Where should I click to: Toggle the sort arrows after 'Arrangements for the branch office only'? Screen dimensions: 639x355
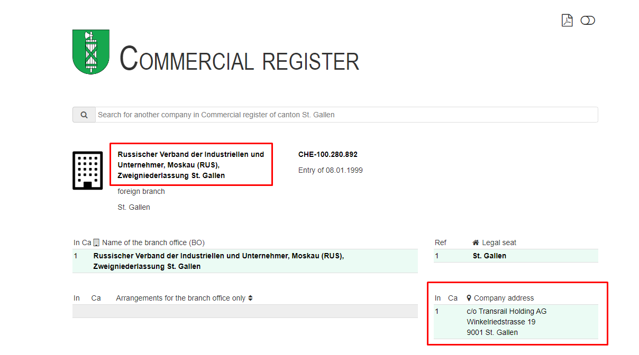(250, 298)
